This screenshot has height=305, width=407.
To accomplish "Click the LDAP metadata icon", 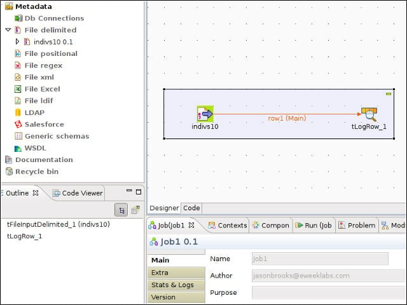I will point(18,112).
